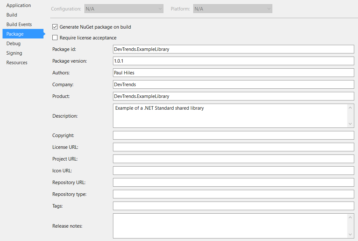358x241 pixels.
Task: Click the 'Configuration:' label
Action: [x=66, y=9]
